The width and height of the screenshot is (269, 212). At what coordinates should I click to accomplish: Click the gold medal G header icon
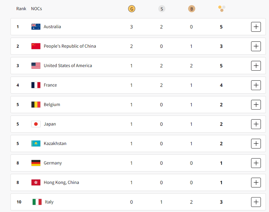[131, 9]
